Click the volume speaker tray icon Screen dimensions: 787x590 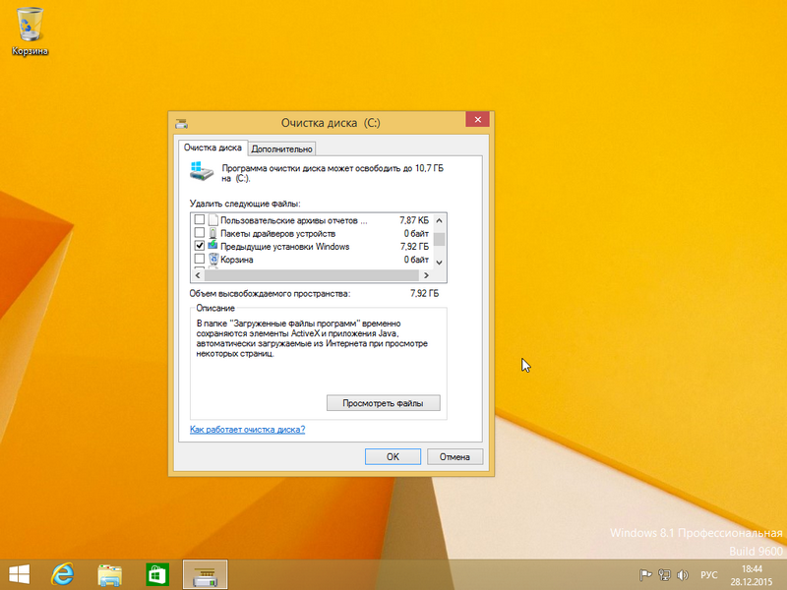pos(681,575)
